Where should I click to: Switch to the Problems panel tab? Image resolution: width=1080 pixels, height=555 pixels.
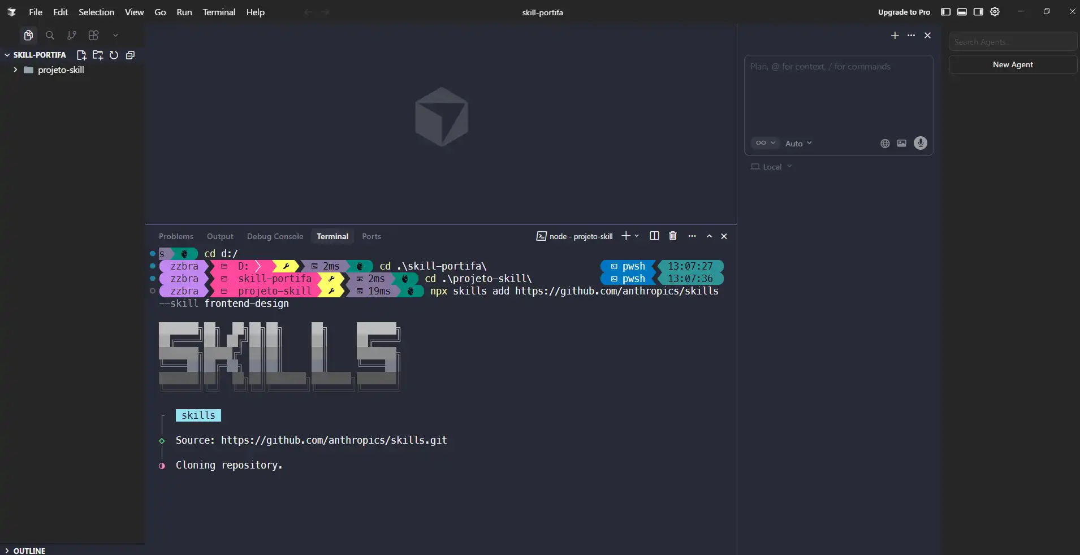coord(176,236)
